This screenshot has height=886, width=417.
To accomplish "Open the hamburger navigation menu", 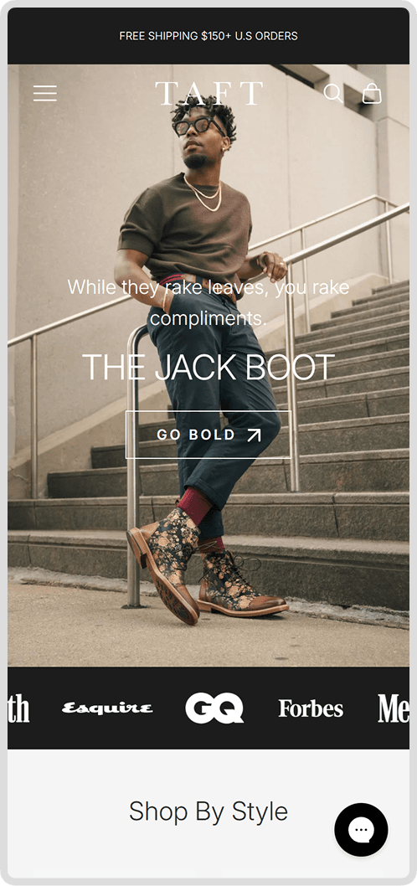I will coord(45,93).
